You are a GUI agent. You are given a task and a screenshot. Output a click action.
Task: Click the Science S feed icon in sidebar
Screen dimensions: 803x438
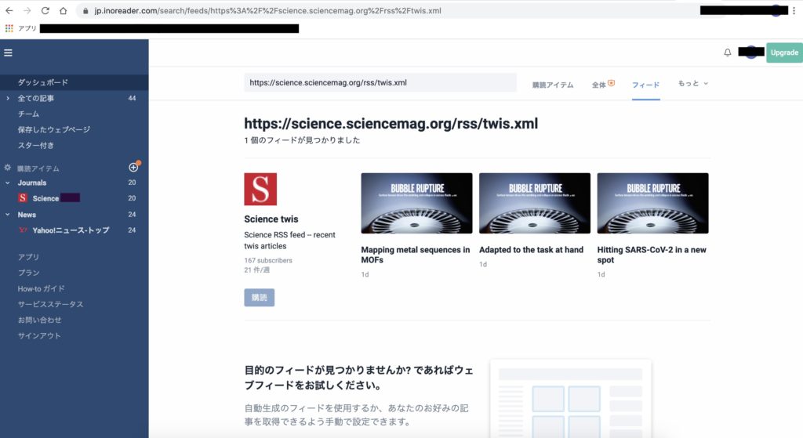click(23, 197)
